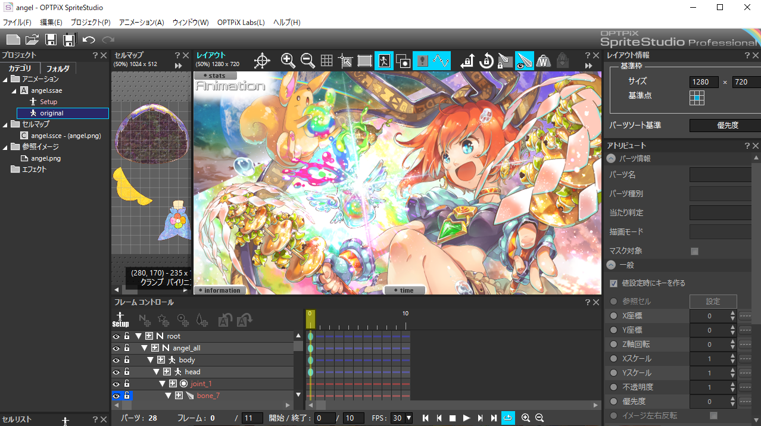This screenshot has height=426, width=761.
Task: Play the animation
Action: click(x=466, y=418)
